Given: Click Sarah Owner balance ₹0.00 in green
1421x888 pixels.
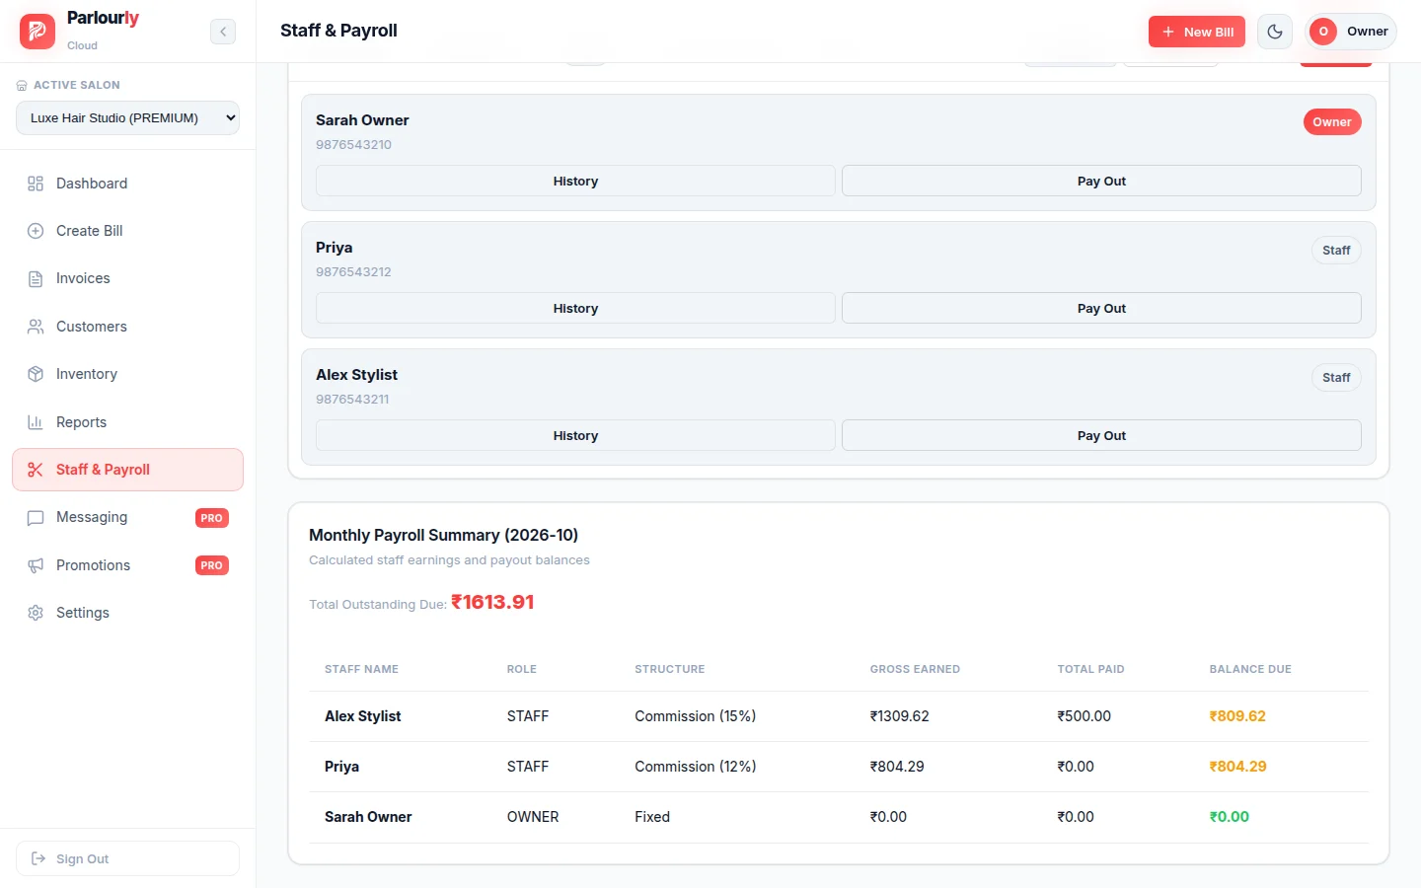Looking at the screenshot, I should coord(1230,817).
